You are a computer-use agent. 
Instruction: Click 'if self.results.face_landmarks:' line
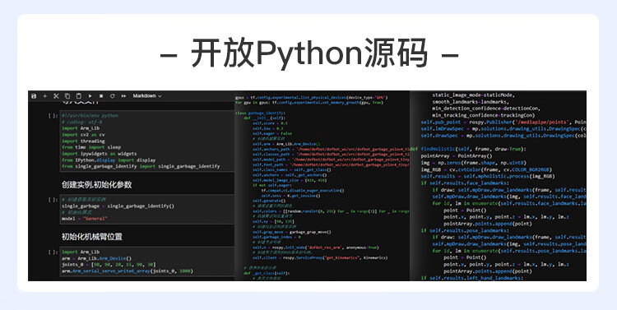(x=465, y=183)
